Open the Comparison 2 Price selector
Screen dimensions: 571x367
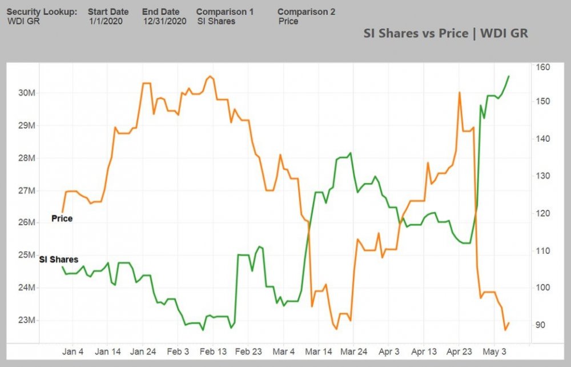coord(288,21)
